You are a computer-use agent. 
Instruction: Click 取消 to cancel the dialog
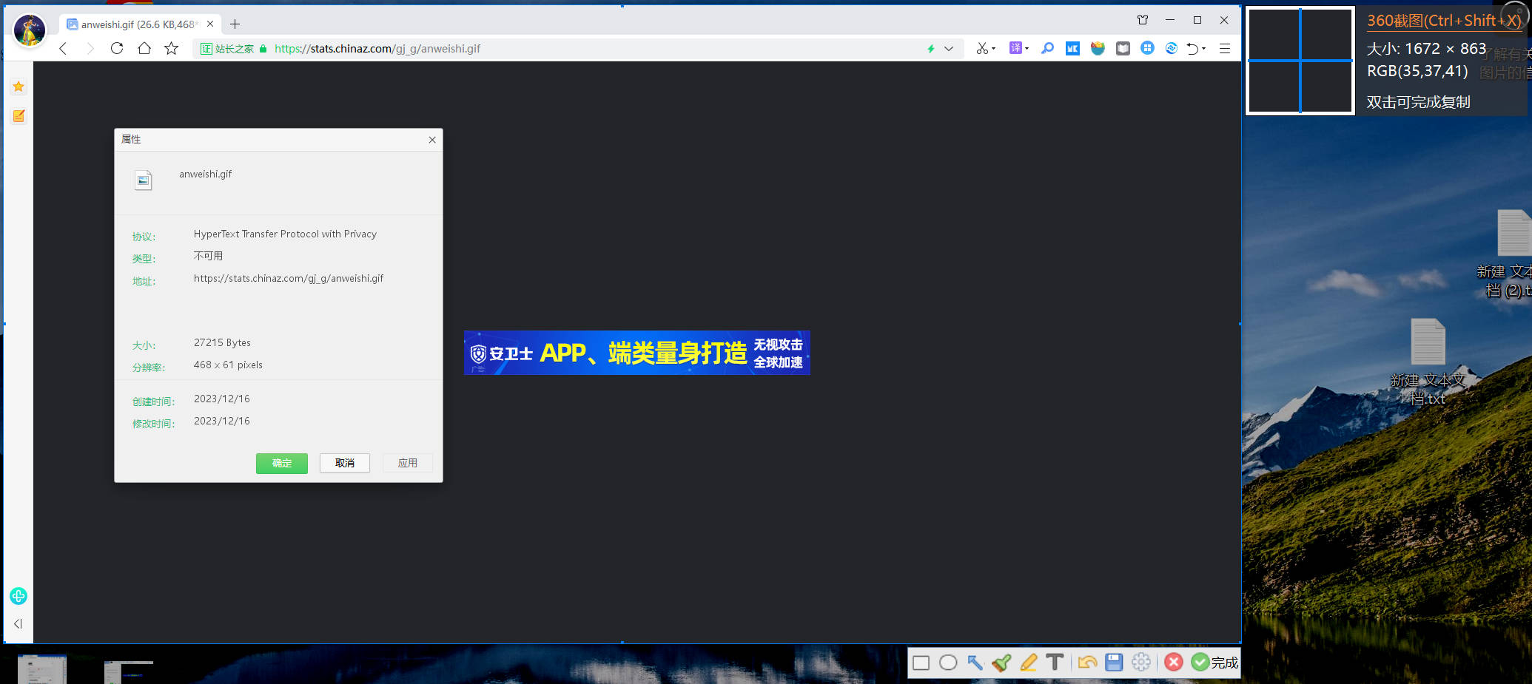(x=345, y=463)
